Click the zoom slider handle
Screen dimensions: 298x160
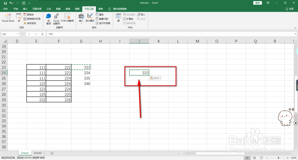[278, 158]
